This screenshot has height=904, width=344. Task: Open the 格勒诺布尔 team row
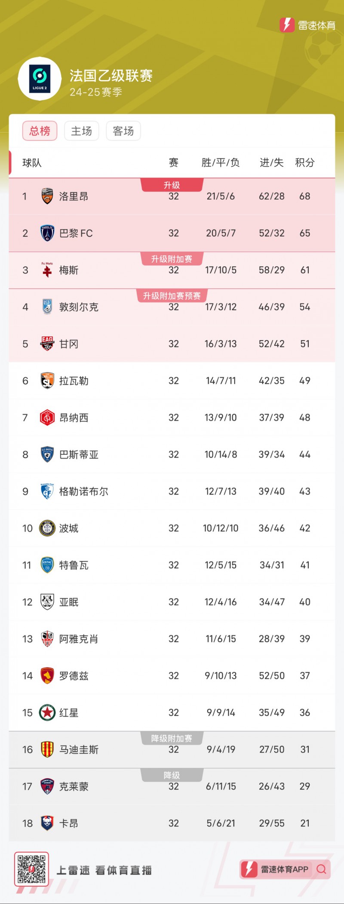coord(172,491)
